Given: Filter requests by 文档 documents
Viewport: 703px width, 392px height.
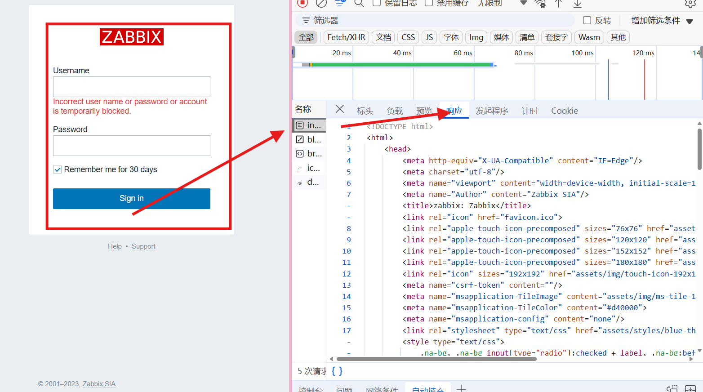Looking at the screenshot, I should tap(383, 37).
